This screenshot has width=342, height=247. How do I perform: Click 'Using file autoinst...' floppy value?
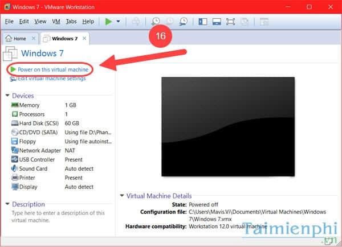[x=88, y=141]
